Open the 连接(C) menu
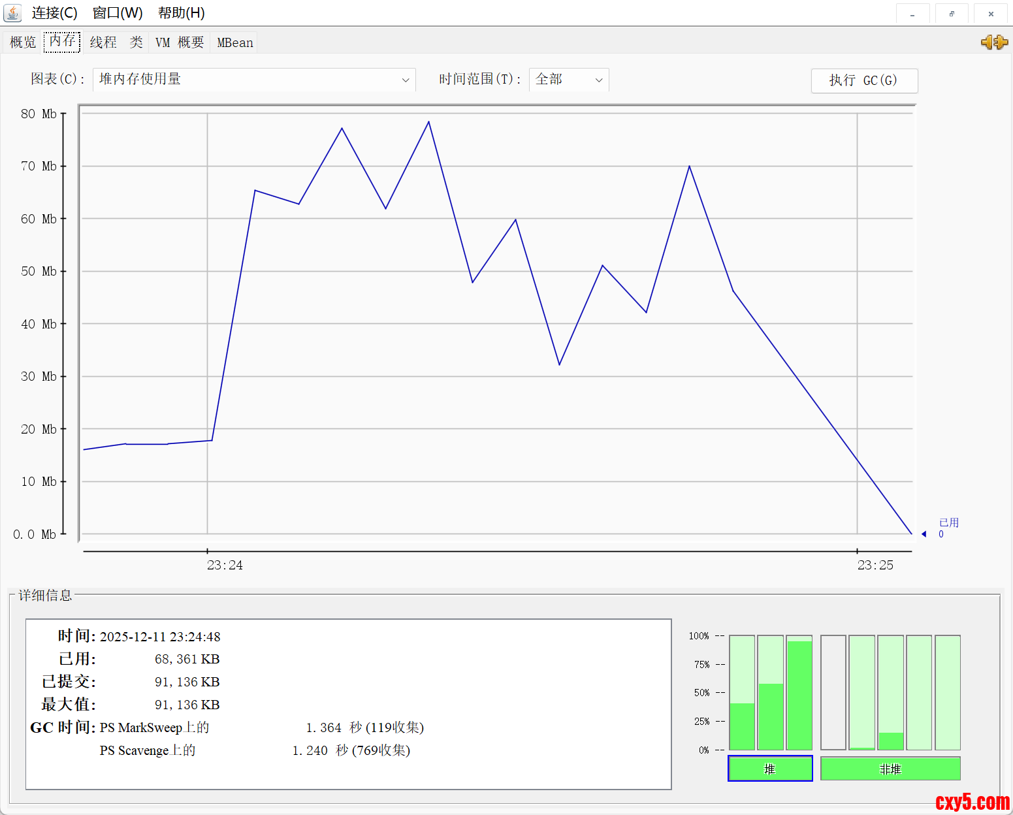 [54, 13]
